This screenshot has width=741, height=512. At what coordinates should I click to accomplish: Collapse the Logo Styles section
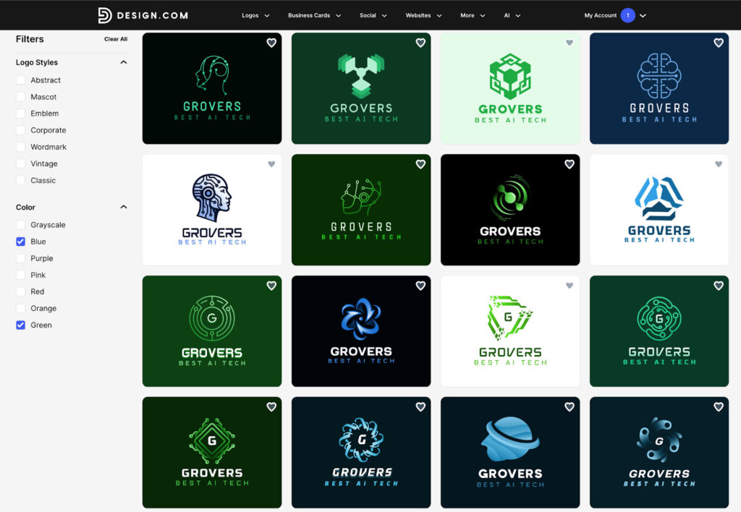[x=124, y=62]
